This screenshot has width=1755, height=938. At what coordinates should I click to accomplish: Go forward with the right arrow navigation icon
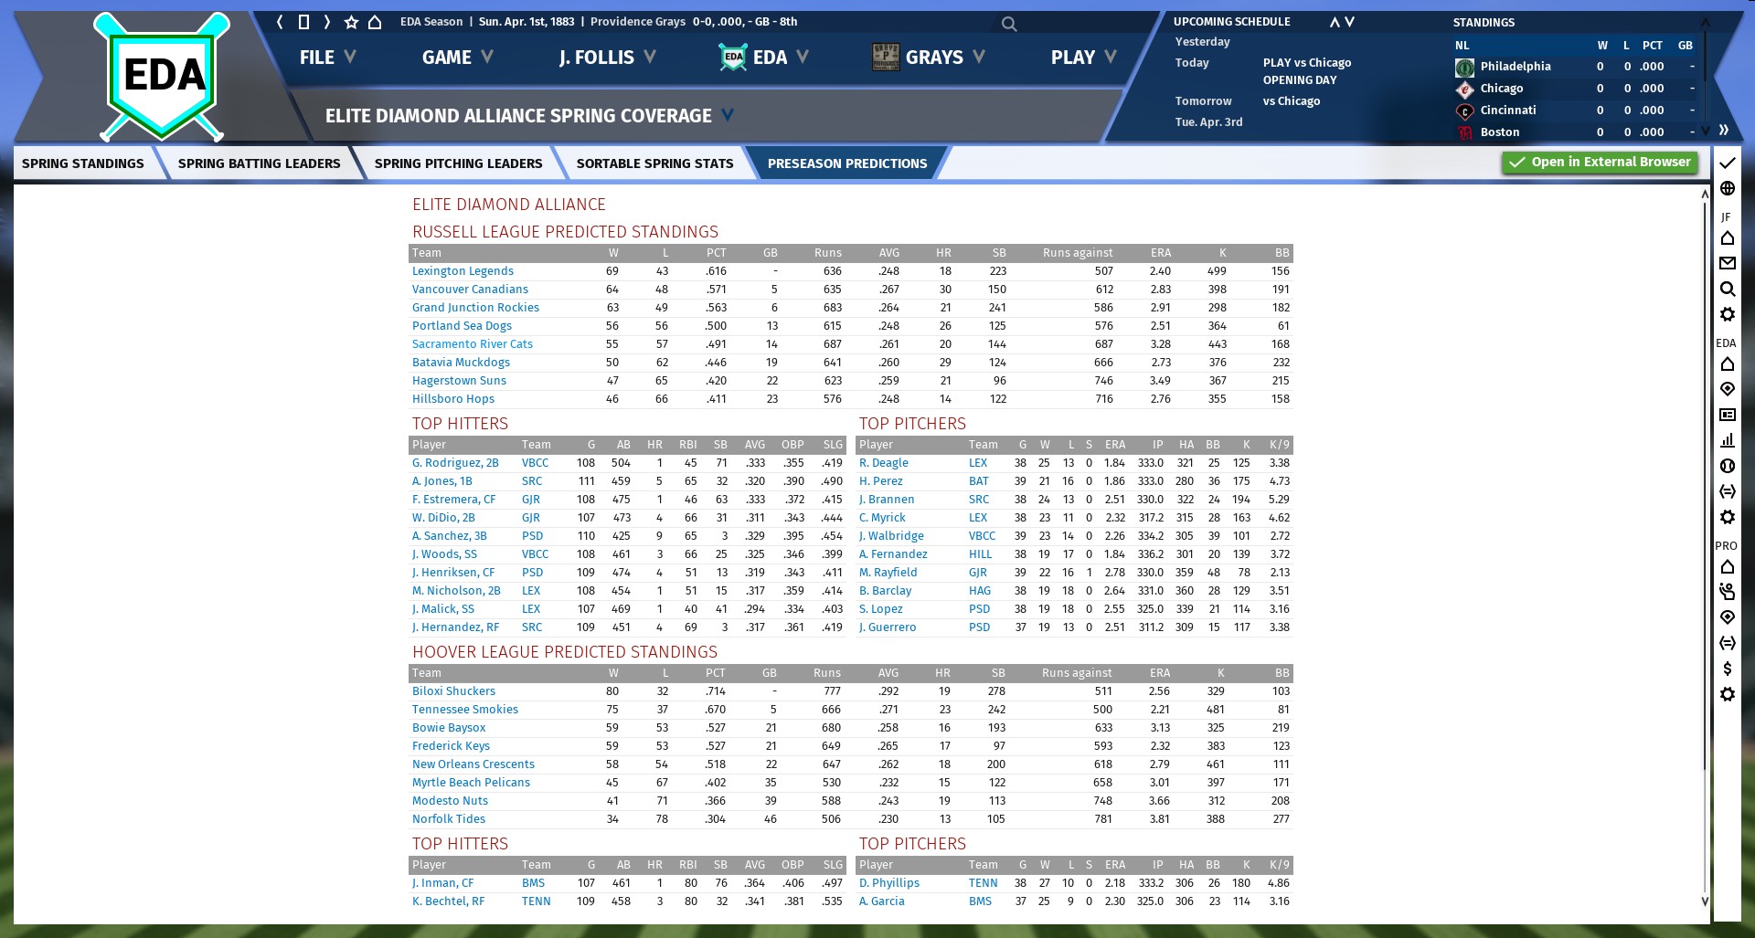click(x=326, y=22)
